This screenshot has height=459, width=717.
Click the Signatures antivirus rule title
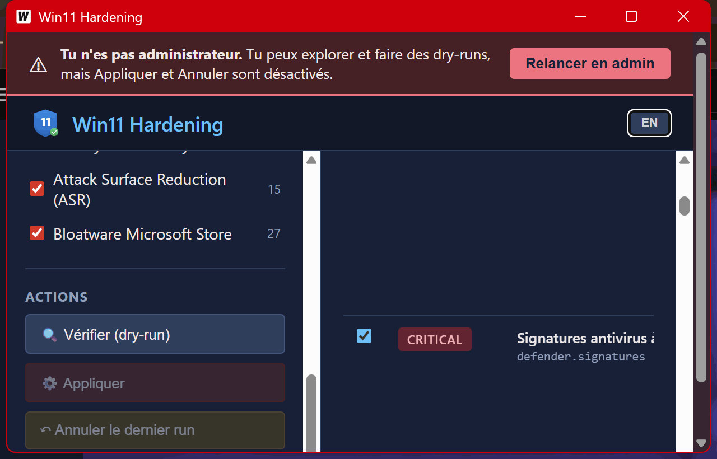tap(585, 338)
